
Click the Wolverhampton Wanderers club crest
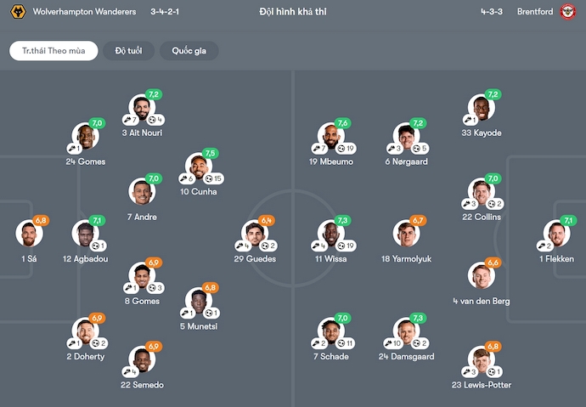17,12
